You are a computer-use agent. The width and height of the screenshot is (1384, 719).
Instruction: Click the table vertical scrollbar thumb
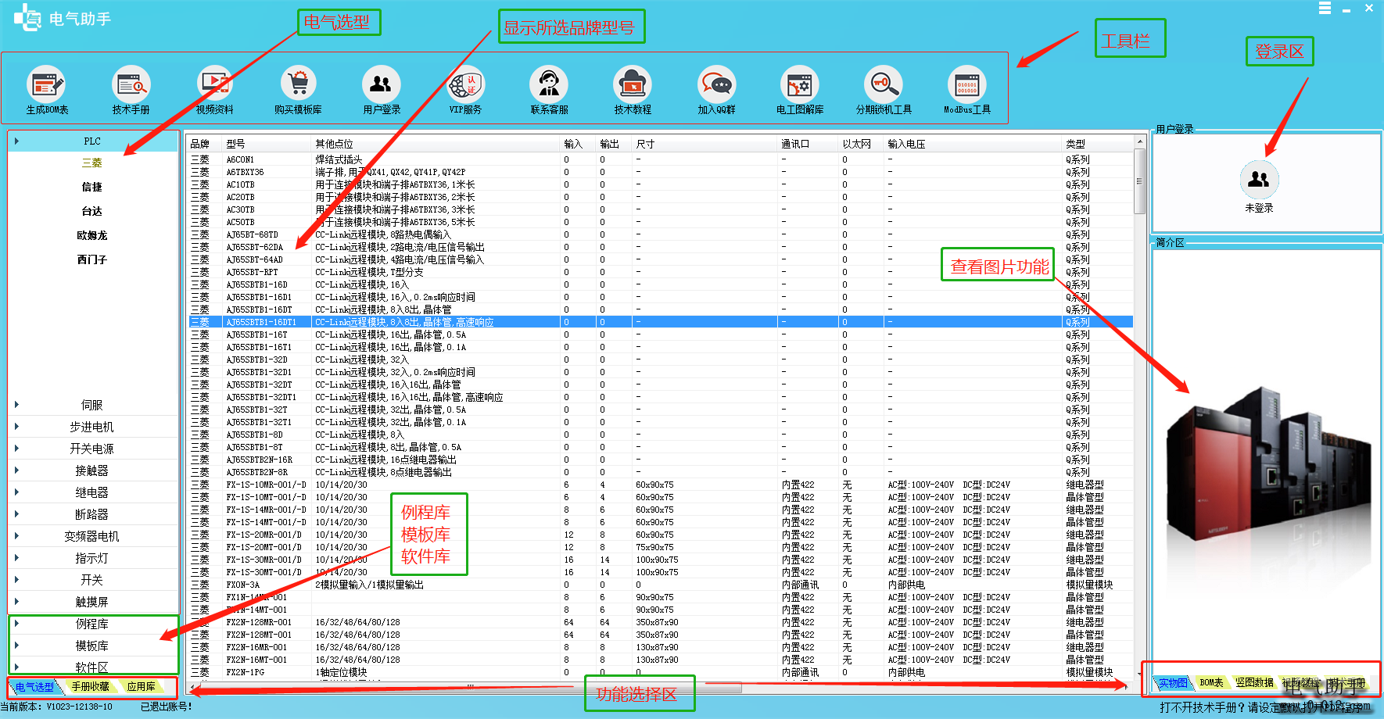[x=1139, y=181]
